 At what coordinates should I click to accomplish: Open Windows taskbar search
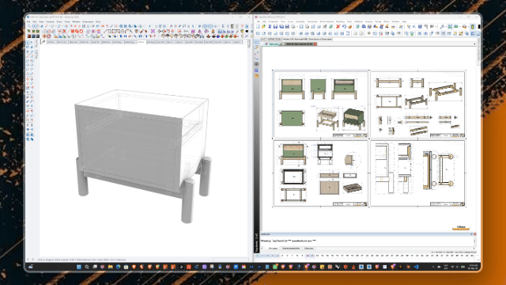[87, 267]
